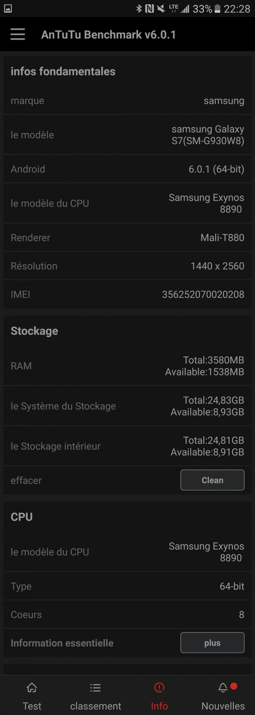This screenshot has width=255, height=715.
Task: Tap the Nouvelles bell icon
Action: pos(223,688)
